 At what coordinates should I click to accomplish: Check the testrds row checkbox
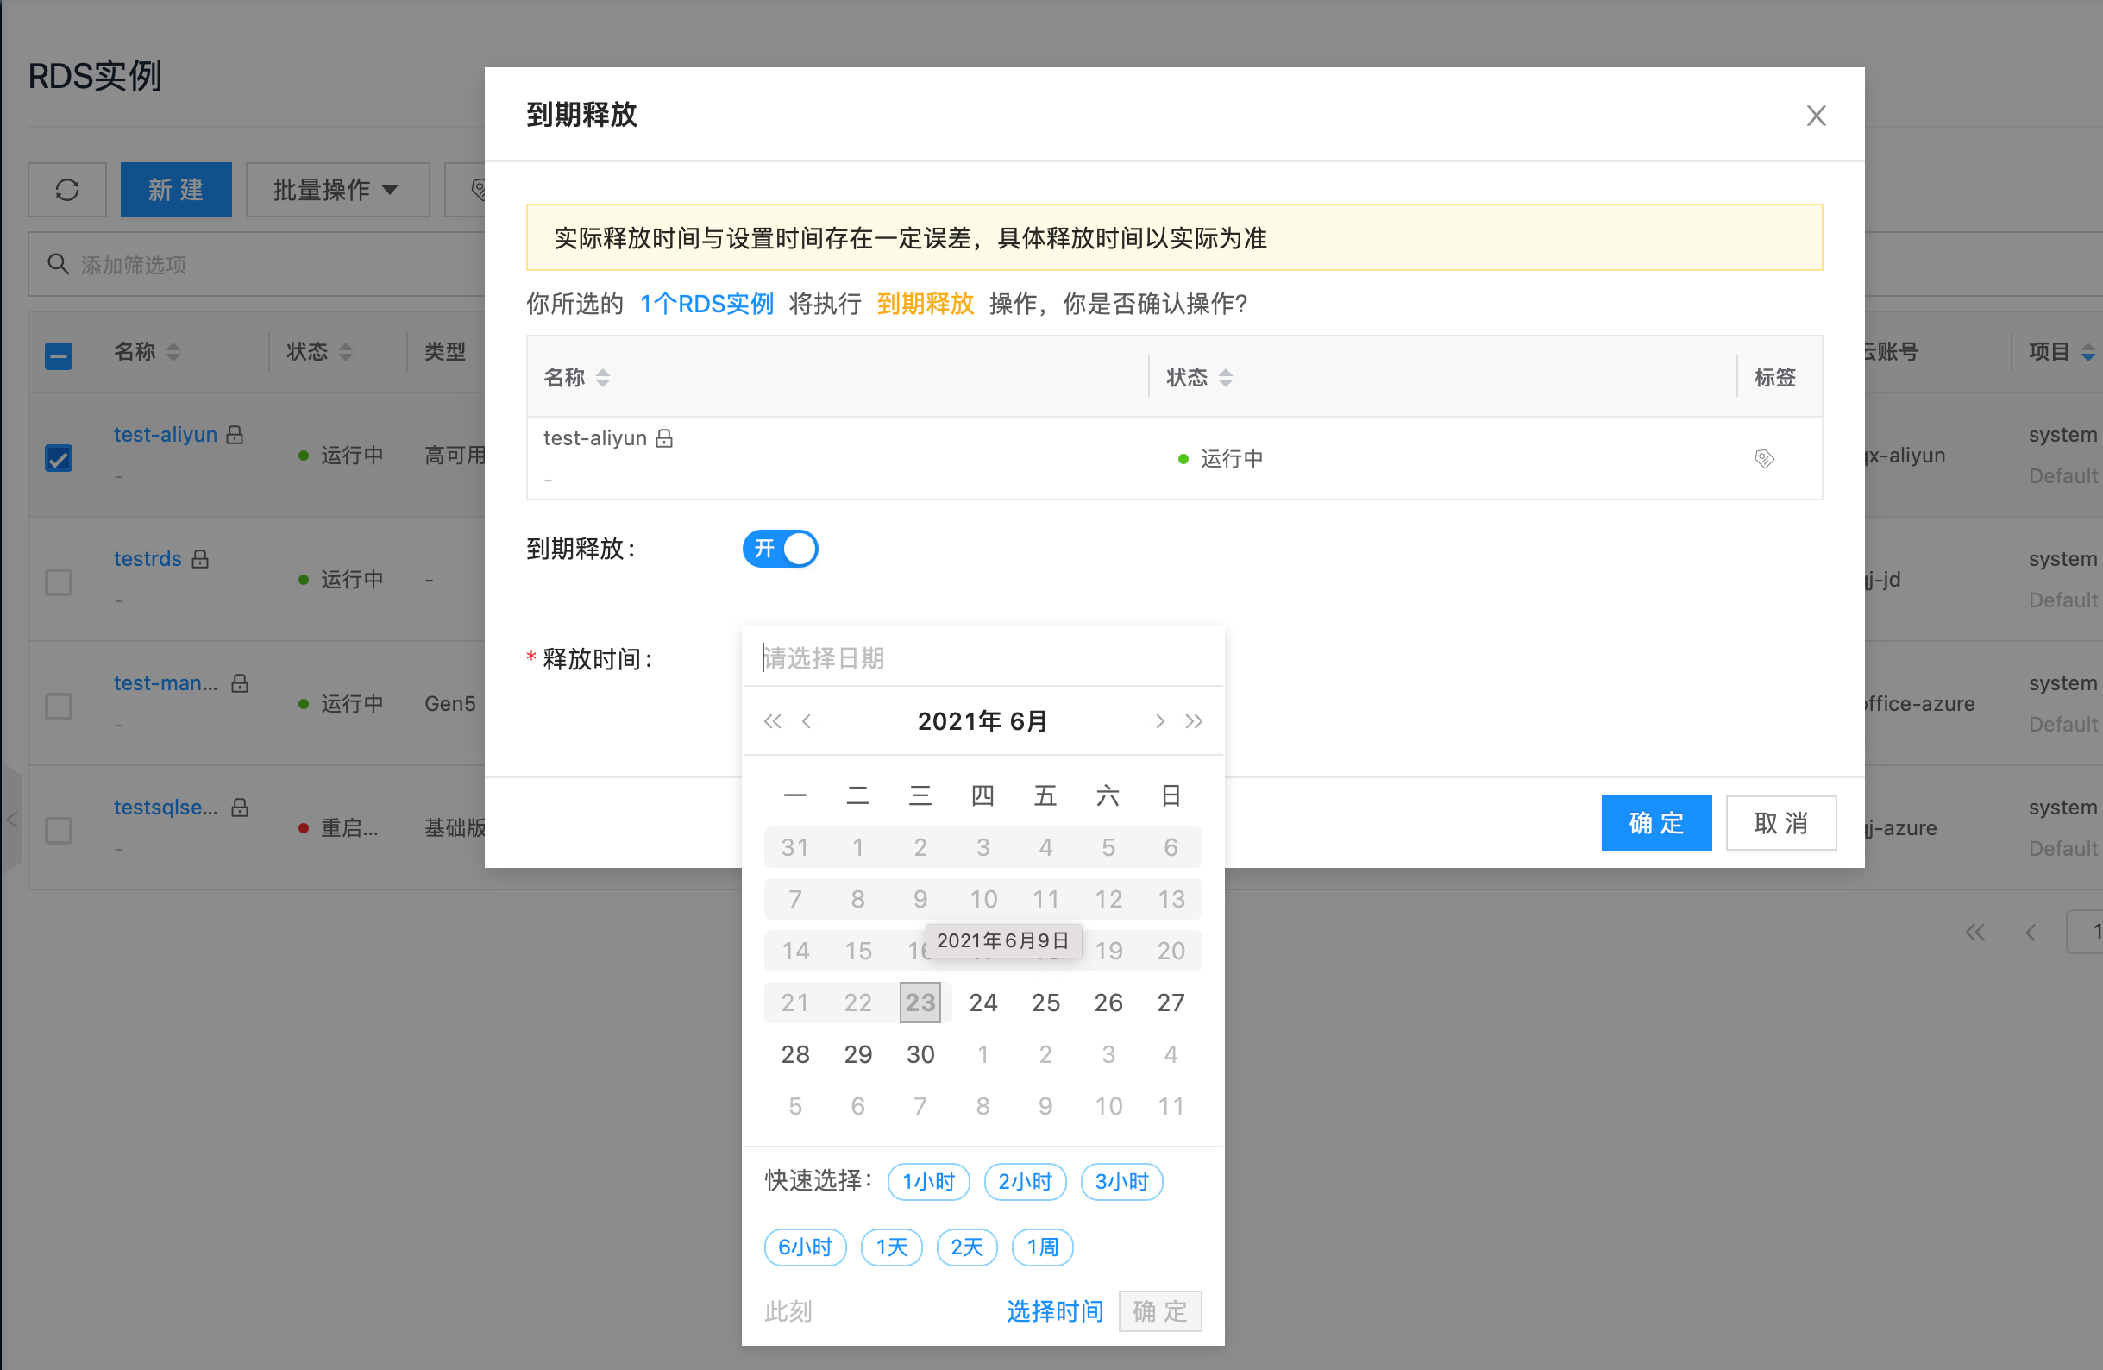click(59, 581)
